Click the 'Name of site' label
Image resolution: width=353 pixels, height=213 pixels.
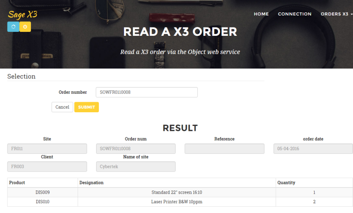pyautogui.click(x=136, y=157)
